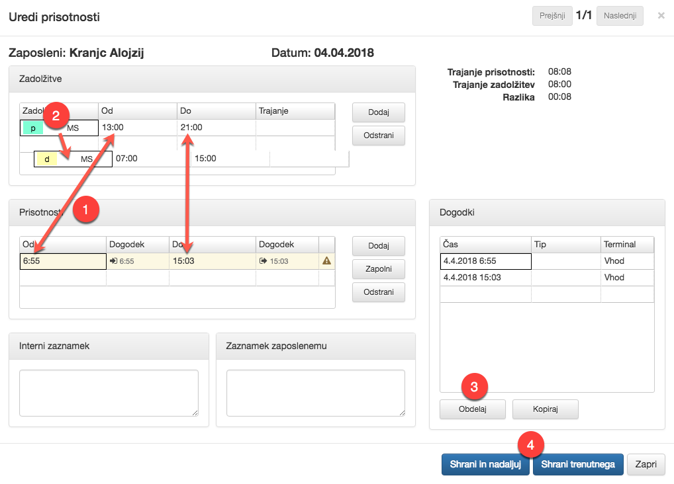Click Shrani in nadaljuj
The image size is (674, 484).
485,464
